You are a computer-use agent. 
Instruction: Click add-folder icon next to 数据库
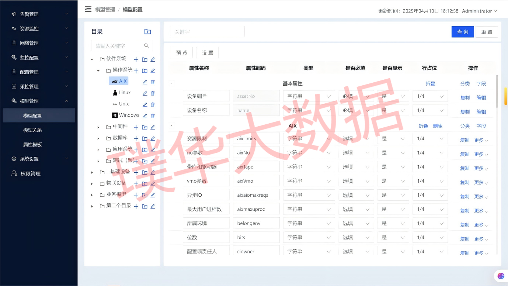(145, 139)
